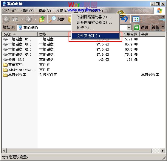
Task: Click the title bar My Computer icon
Action: [4, 4]
